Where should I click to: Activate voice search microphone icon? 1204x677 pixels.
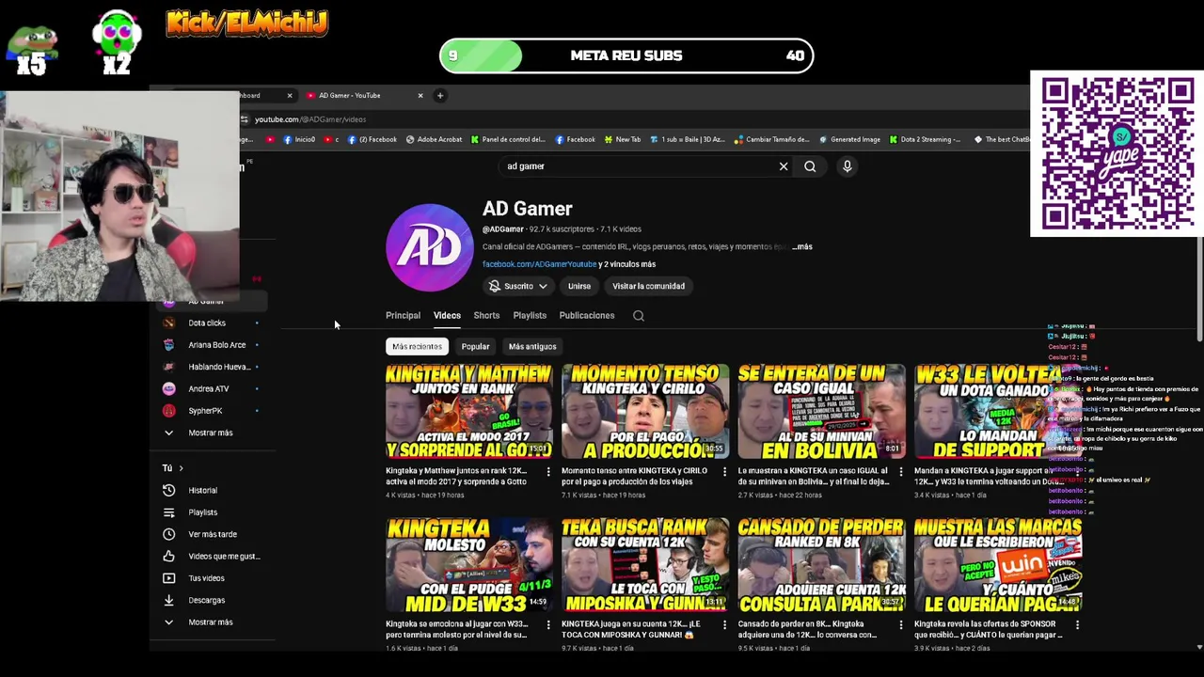pos(848,166)
